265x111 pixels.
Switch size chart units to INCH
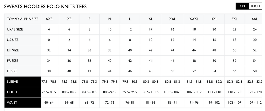[255, 6]
